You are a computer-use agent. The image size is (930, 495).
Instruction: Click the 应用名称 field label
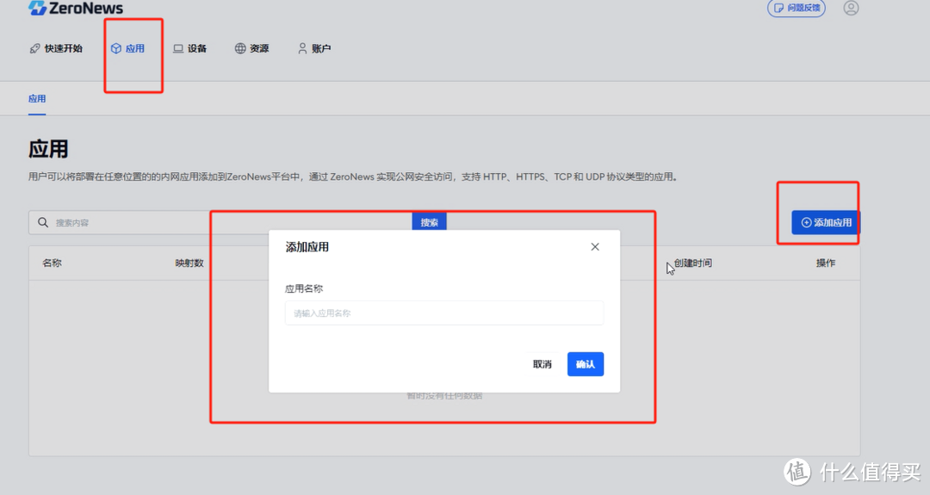tap(304, 288)
